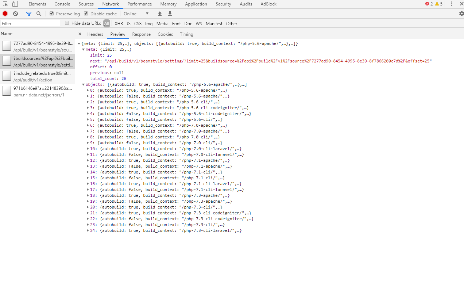Viewport: 464px width, 302px height.
Task: Toggle the network filter bar
Action: click(29, 13)
